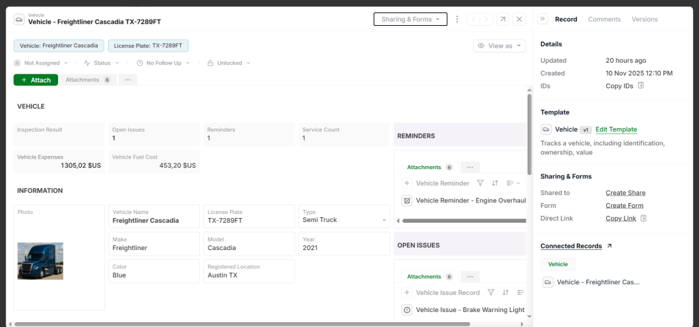Image resolution: width=699 pixels, height=327 pixels.
Task: Open more options in Open Issues attachments bar
Action: (470, 277)
